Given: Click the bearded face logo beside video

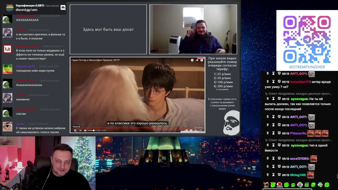Looking at the screenshot, I should pyautogui.click(x=231, y=123).
